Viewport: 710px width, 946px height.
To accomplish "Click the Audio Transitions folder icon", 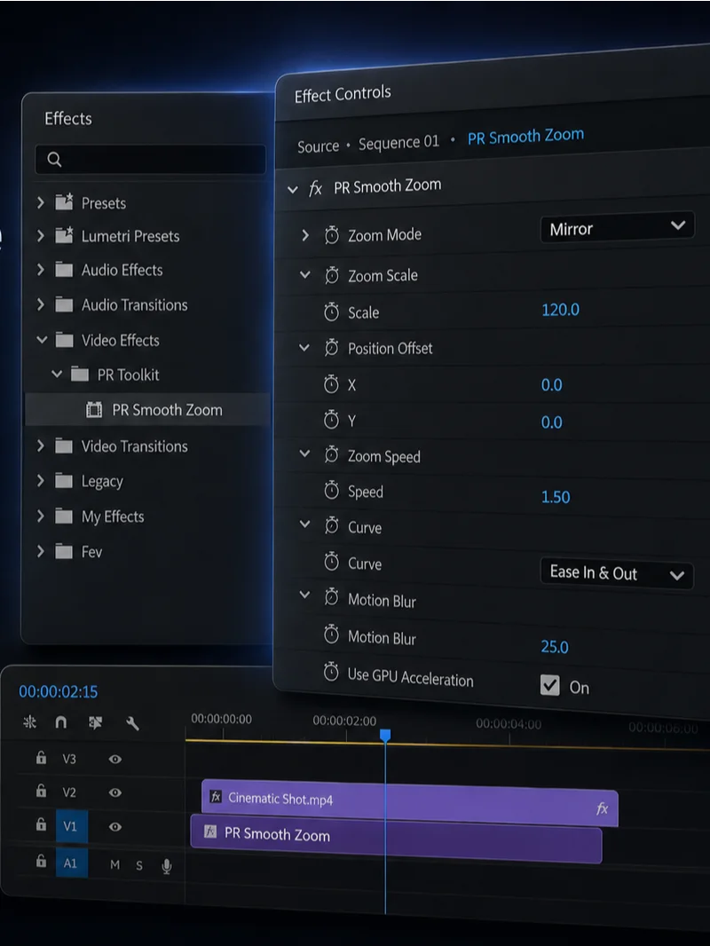I will (x=64, y=304).
